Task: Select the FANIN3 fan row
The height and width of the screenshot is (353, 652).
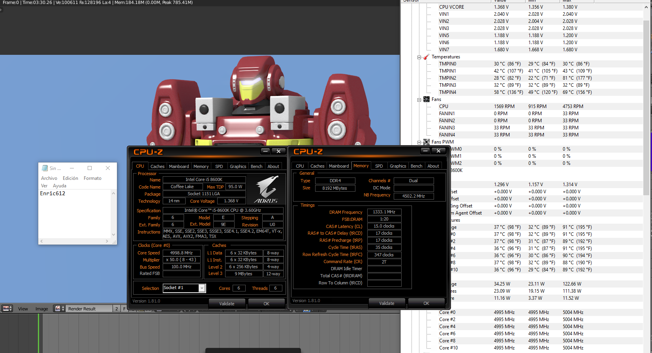Action: (521, 128)
